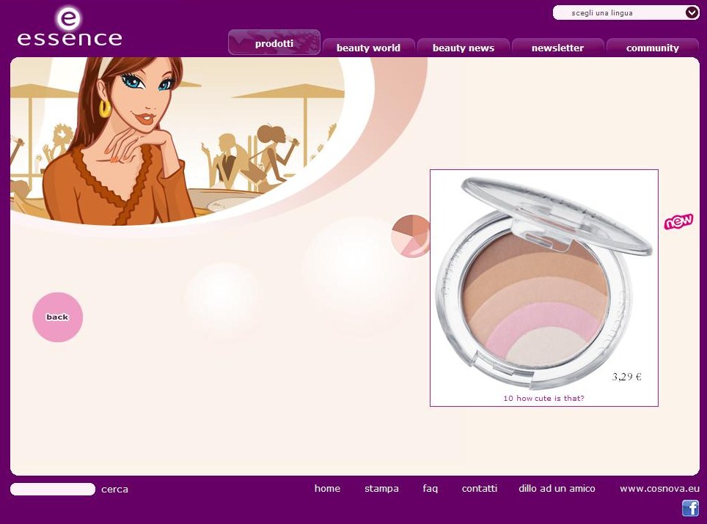Click the 3,29 € price text
Viewport: 707px width, 524px height.
(626, 377)
